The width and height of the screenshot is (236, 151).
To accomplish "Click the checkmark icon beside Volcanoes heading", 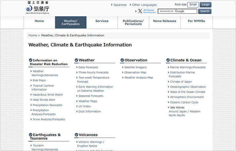I will pos(76,134).
